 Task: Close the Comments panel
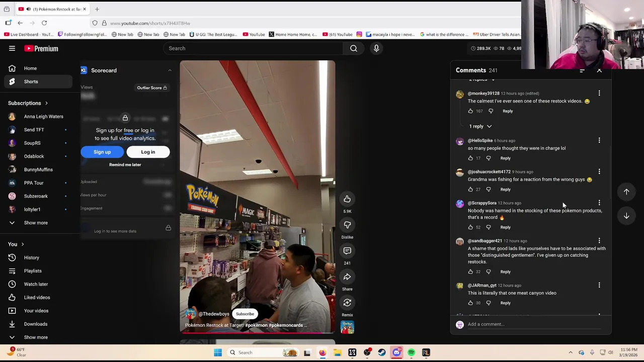coord(599,70)
